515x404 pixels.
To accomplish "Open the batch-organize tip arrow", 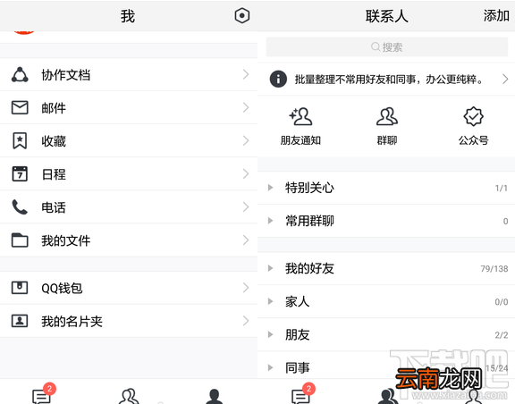I will tap(505, 79).
